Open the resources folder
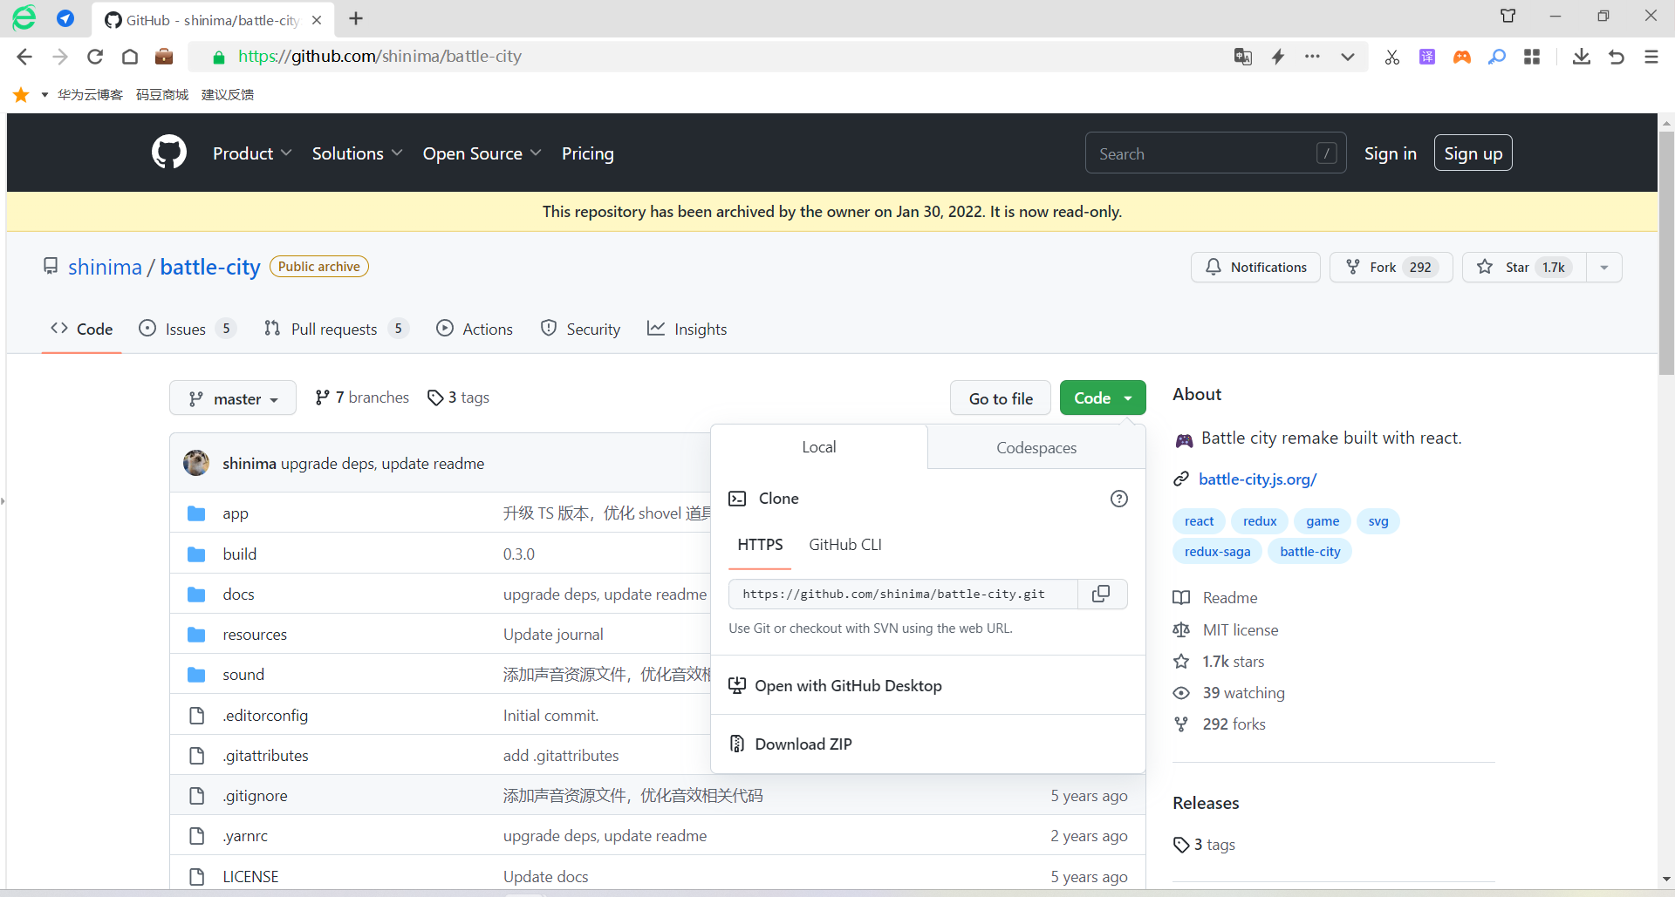This screenshot has width=1675, height=897. coord(255,635)
